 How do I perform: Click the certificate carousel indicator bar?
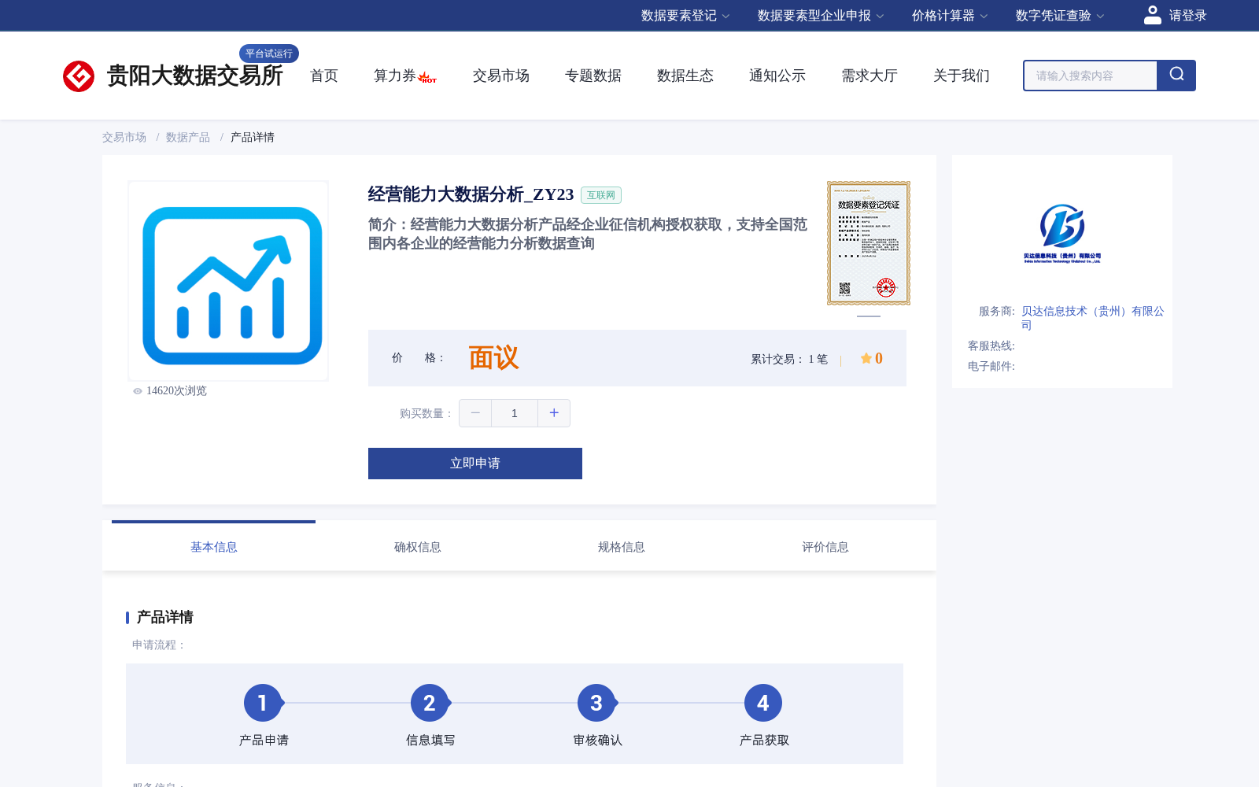click(869, 316)
